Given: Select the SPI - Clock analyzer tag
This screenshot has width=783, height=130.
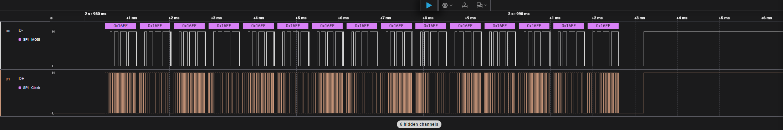Looking at the screenshot, I should (32, 88).
